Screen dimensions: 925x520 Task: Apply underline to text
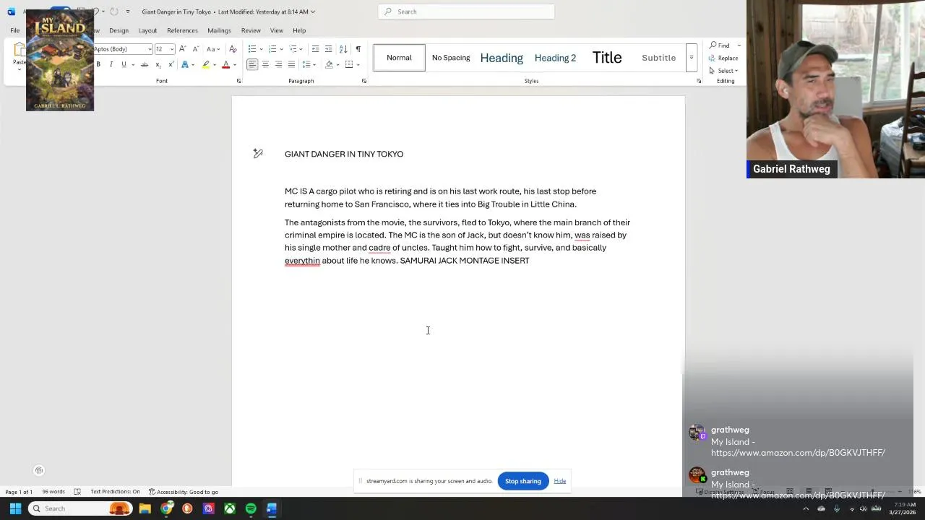pyautogui.click(x=124, y=65)
